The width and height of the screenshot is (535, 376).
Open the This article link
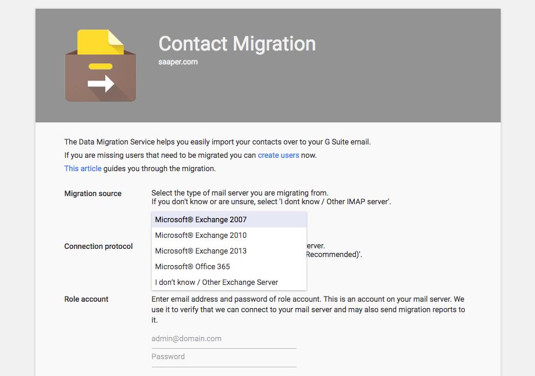point(83,169)
